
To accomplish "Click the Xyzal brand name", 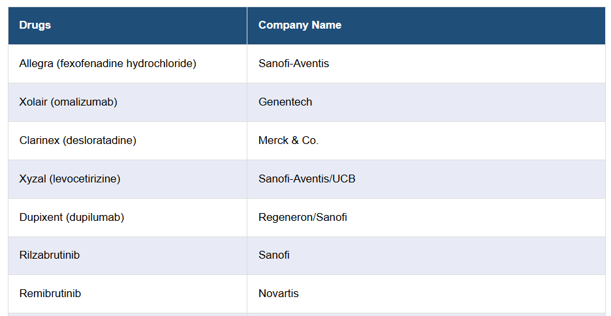I will tap(33, 179).
